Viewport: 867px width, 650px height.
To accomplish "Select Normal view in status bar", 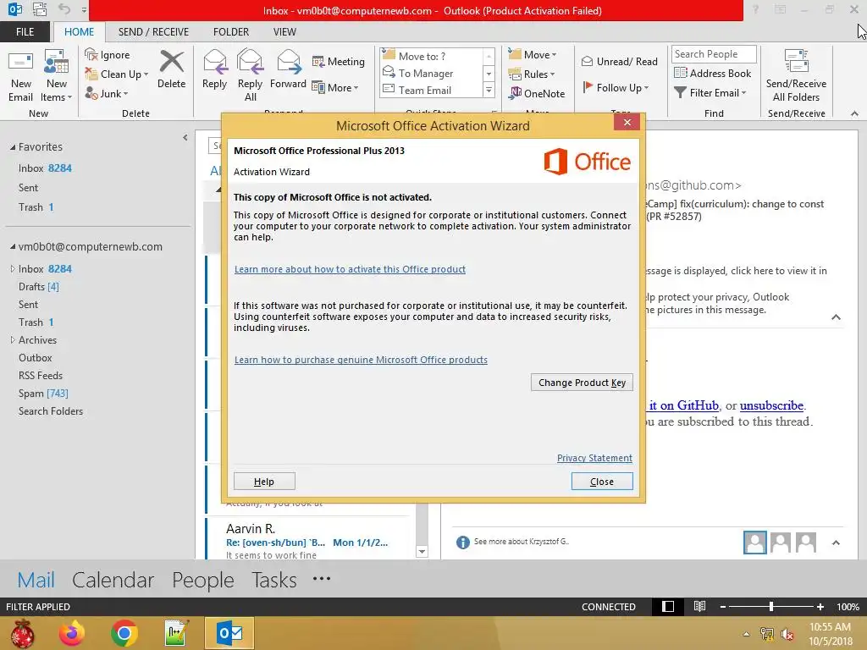I will coord(668,606).
